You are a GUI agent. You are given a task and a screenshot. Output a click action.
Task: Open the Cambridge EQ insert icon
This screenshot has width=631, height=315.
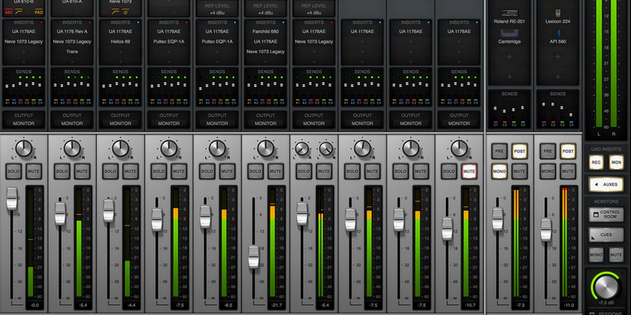pos(509,33)
